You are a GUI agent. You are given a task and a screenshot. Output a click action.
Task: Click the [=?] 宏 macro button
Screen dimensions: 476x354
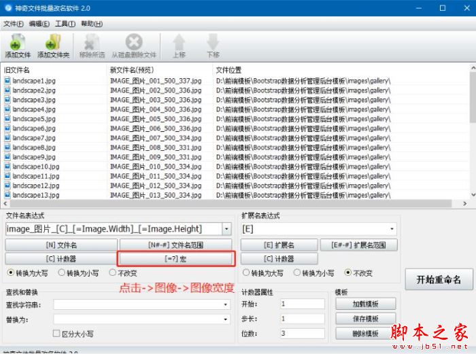coord(176,259)
